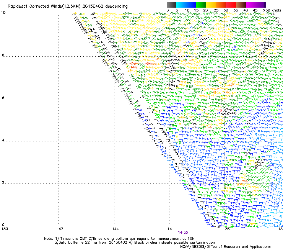
Task: Click the legend scale label "15"
Action: [196, 10]
